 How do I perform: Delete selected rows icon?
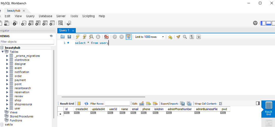[155, 104]
